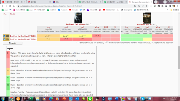This screenshot has height=101, width=180.
Task: Open the zoom magnifier icon in address bar
Action: click(x=139, y=6)
